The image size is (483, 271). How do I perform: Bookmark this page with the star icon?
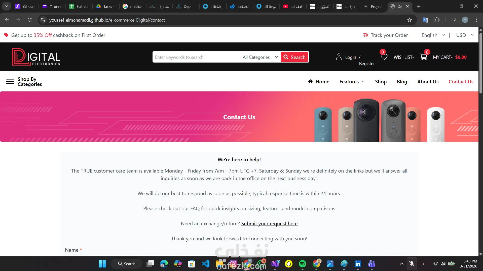pos(410,20)
